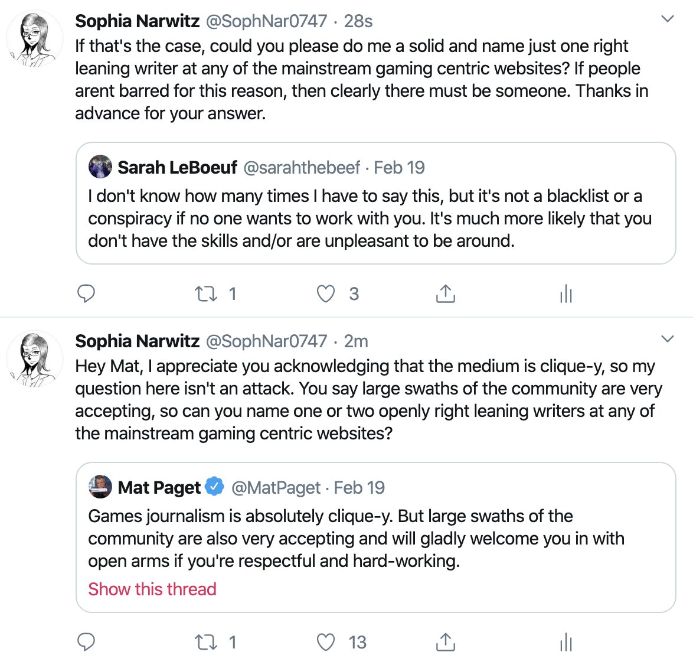Reply to the tweet addressed to Mat
This screenshot has height=665, width=693.
coord(86,642)
